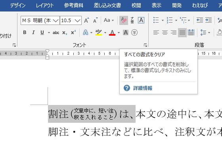
Task: Open the numbering style dropdown arrow
Action: pos(176,20)
